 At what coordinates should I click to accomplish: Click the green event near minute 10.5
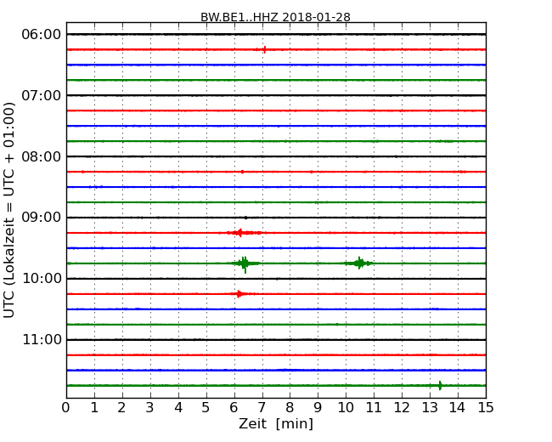[x=359, y=263]
